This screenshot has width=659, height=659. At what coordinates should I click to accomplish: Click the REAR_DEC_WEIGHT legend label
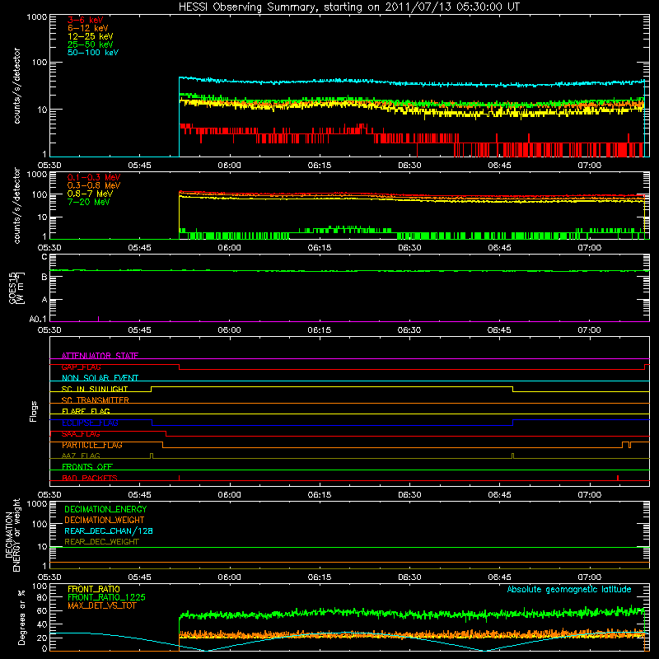(x=101, y=542)
